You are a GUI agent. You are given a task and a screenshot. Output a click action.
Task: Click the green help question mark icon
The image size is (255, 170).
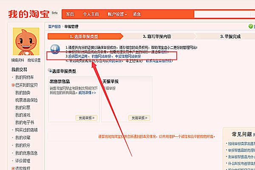click(x=251, y=26)
